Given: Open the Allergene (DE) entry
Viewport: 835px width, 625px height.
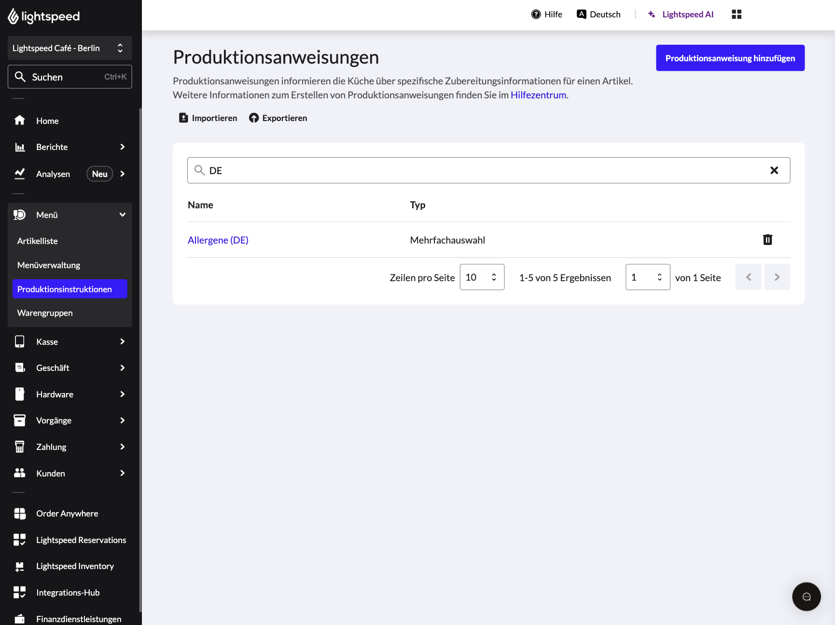Looking at the screenshot, I should pyautogui.click(x=218, y=240).
